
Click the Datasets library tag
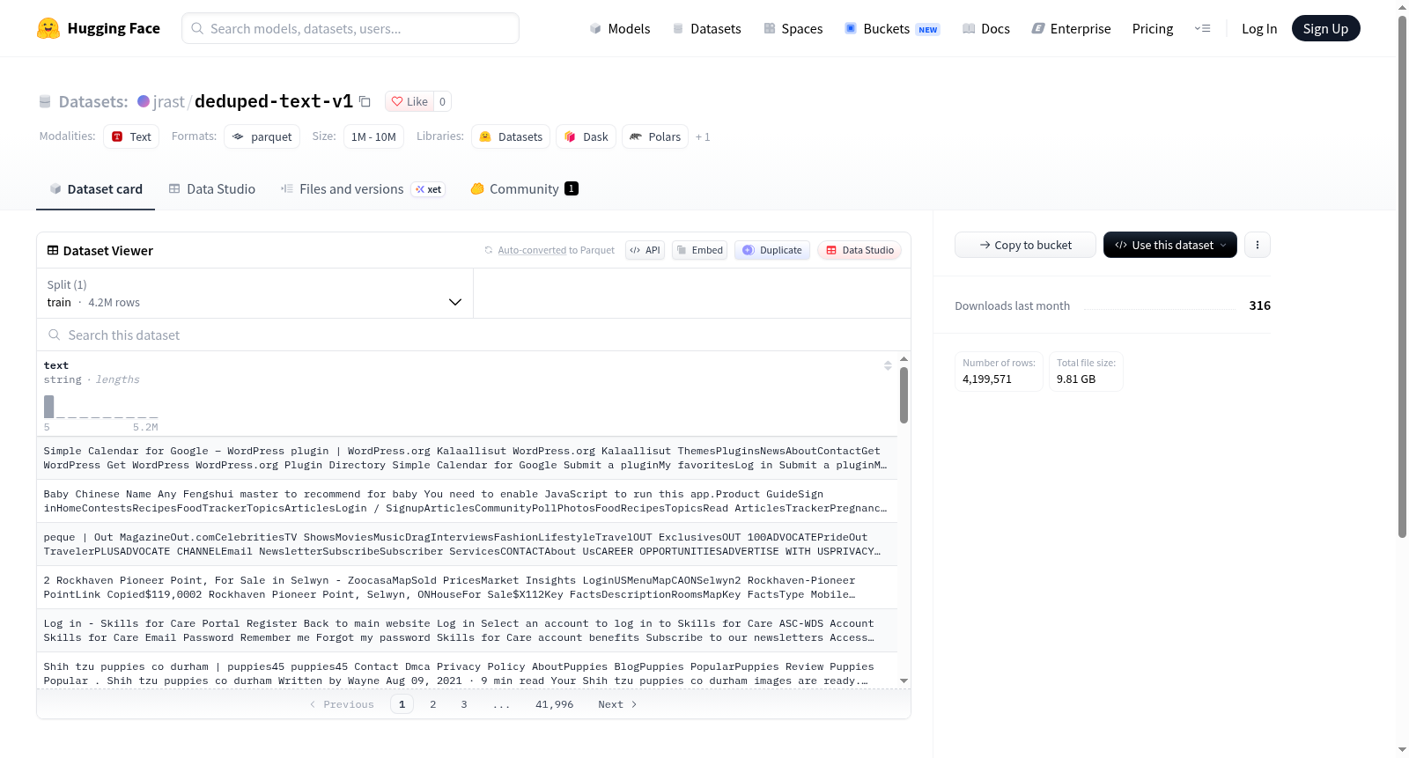(511, 136)
